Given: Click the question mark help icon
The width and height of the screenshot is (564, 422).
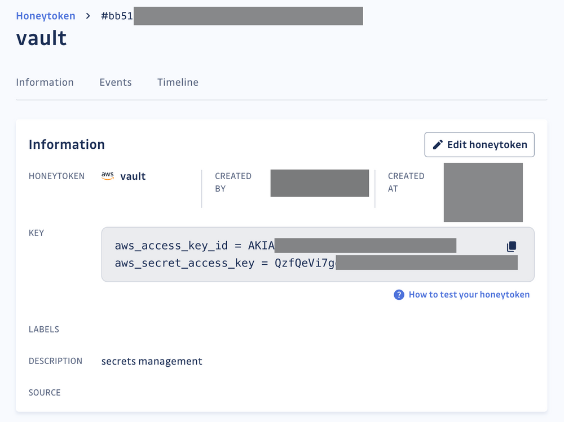Looking at the screenshot, I should 399,295.
